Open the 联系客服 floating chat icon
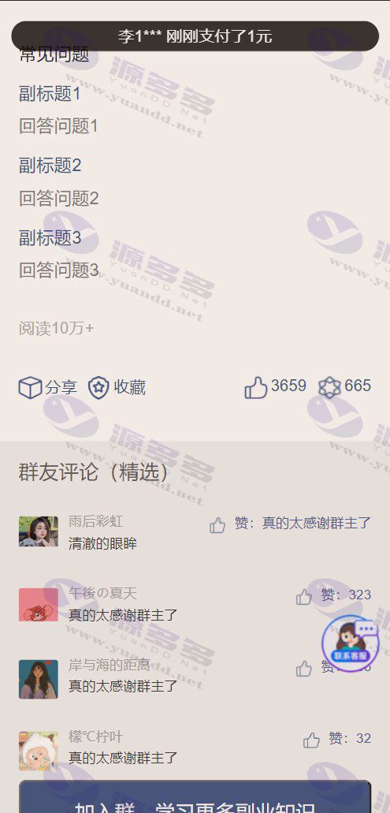Image resolution: width=390 pixels, height=813 pixels. (x=351, y=643)
